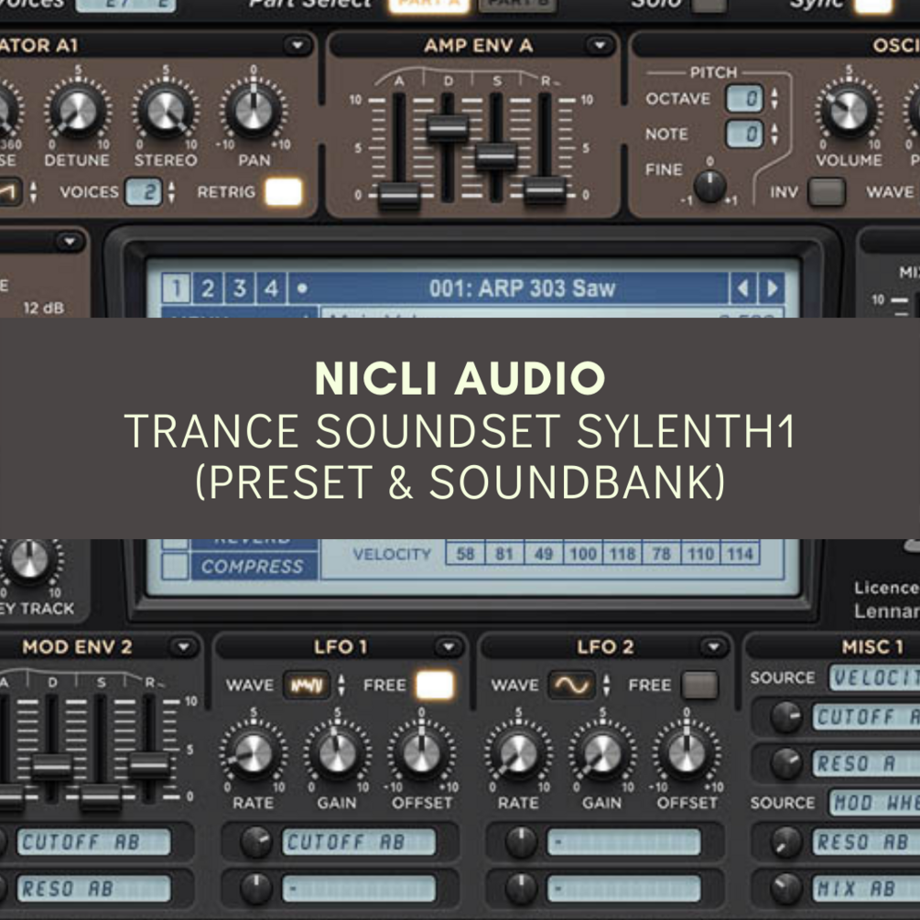Click LFO 1 waveform display
The image size is (920, 920).
coord(307,685)
